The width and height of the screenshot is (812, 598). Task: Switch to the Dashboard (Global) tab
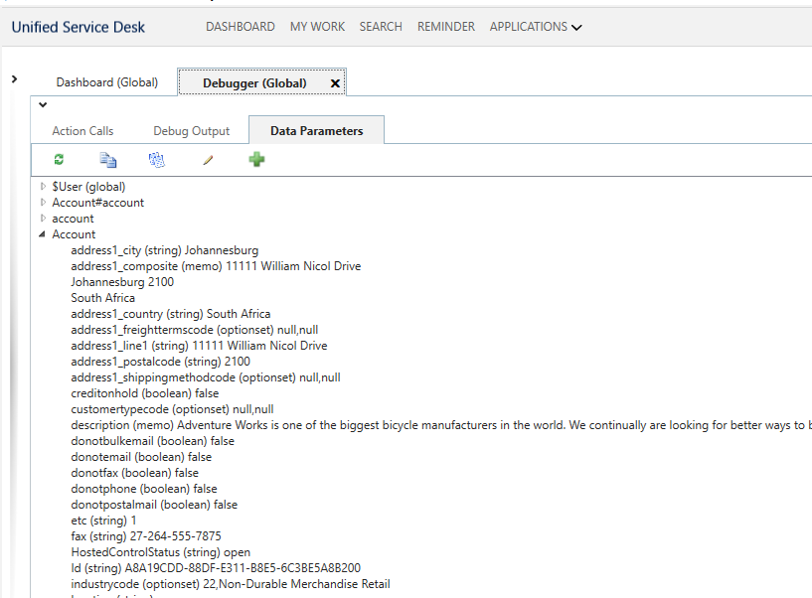click(108, 82)
